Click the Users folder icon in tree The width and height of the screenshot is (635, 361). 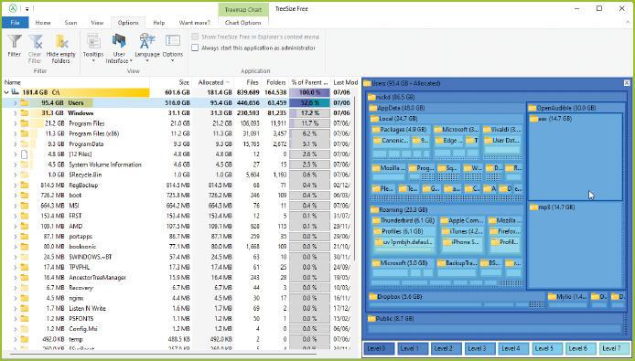point(25,102)
